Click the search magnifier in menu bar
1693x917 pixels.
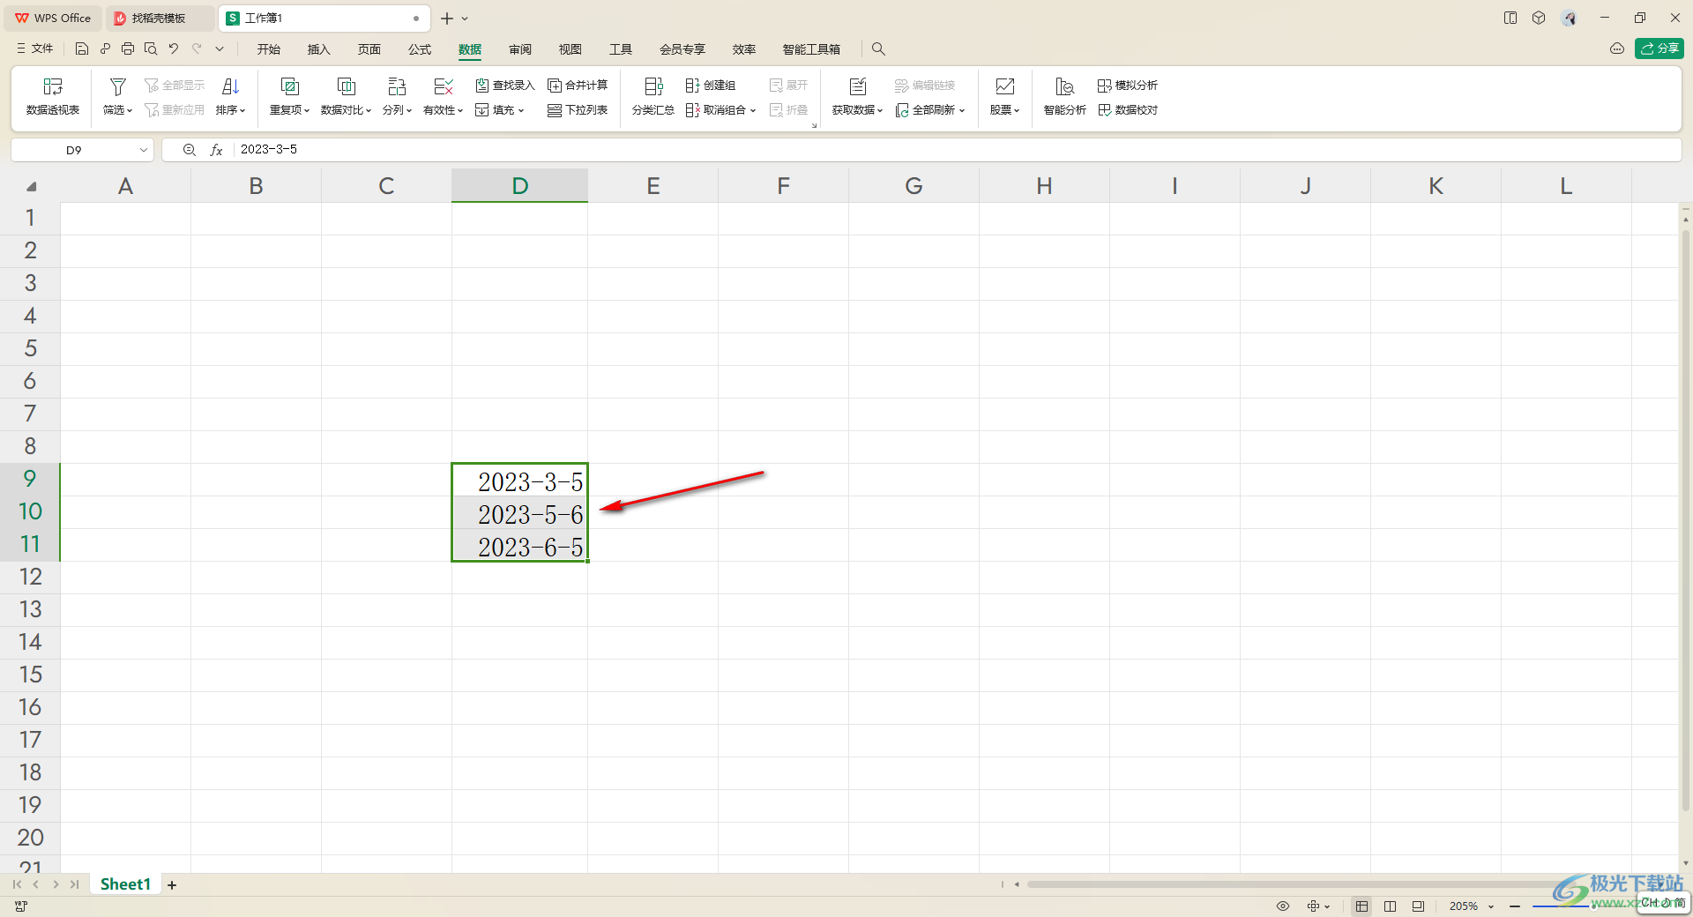coord(878,48)
